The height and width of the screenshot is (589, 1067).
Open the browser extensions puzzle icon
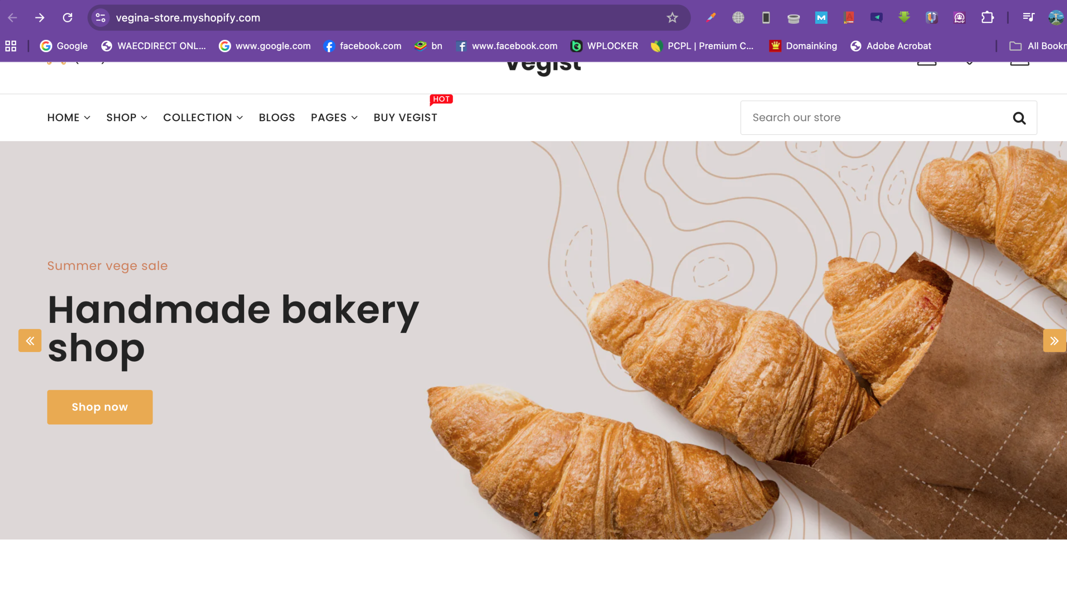coord(987,17)
